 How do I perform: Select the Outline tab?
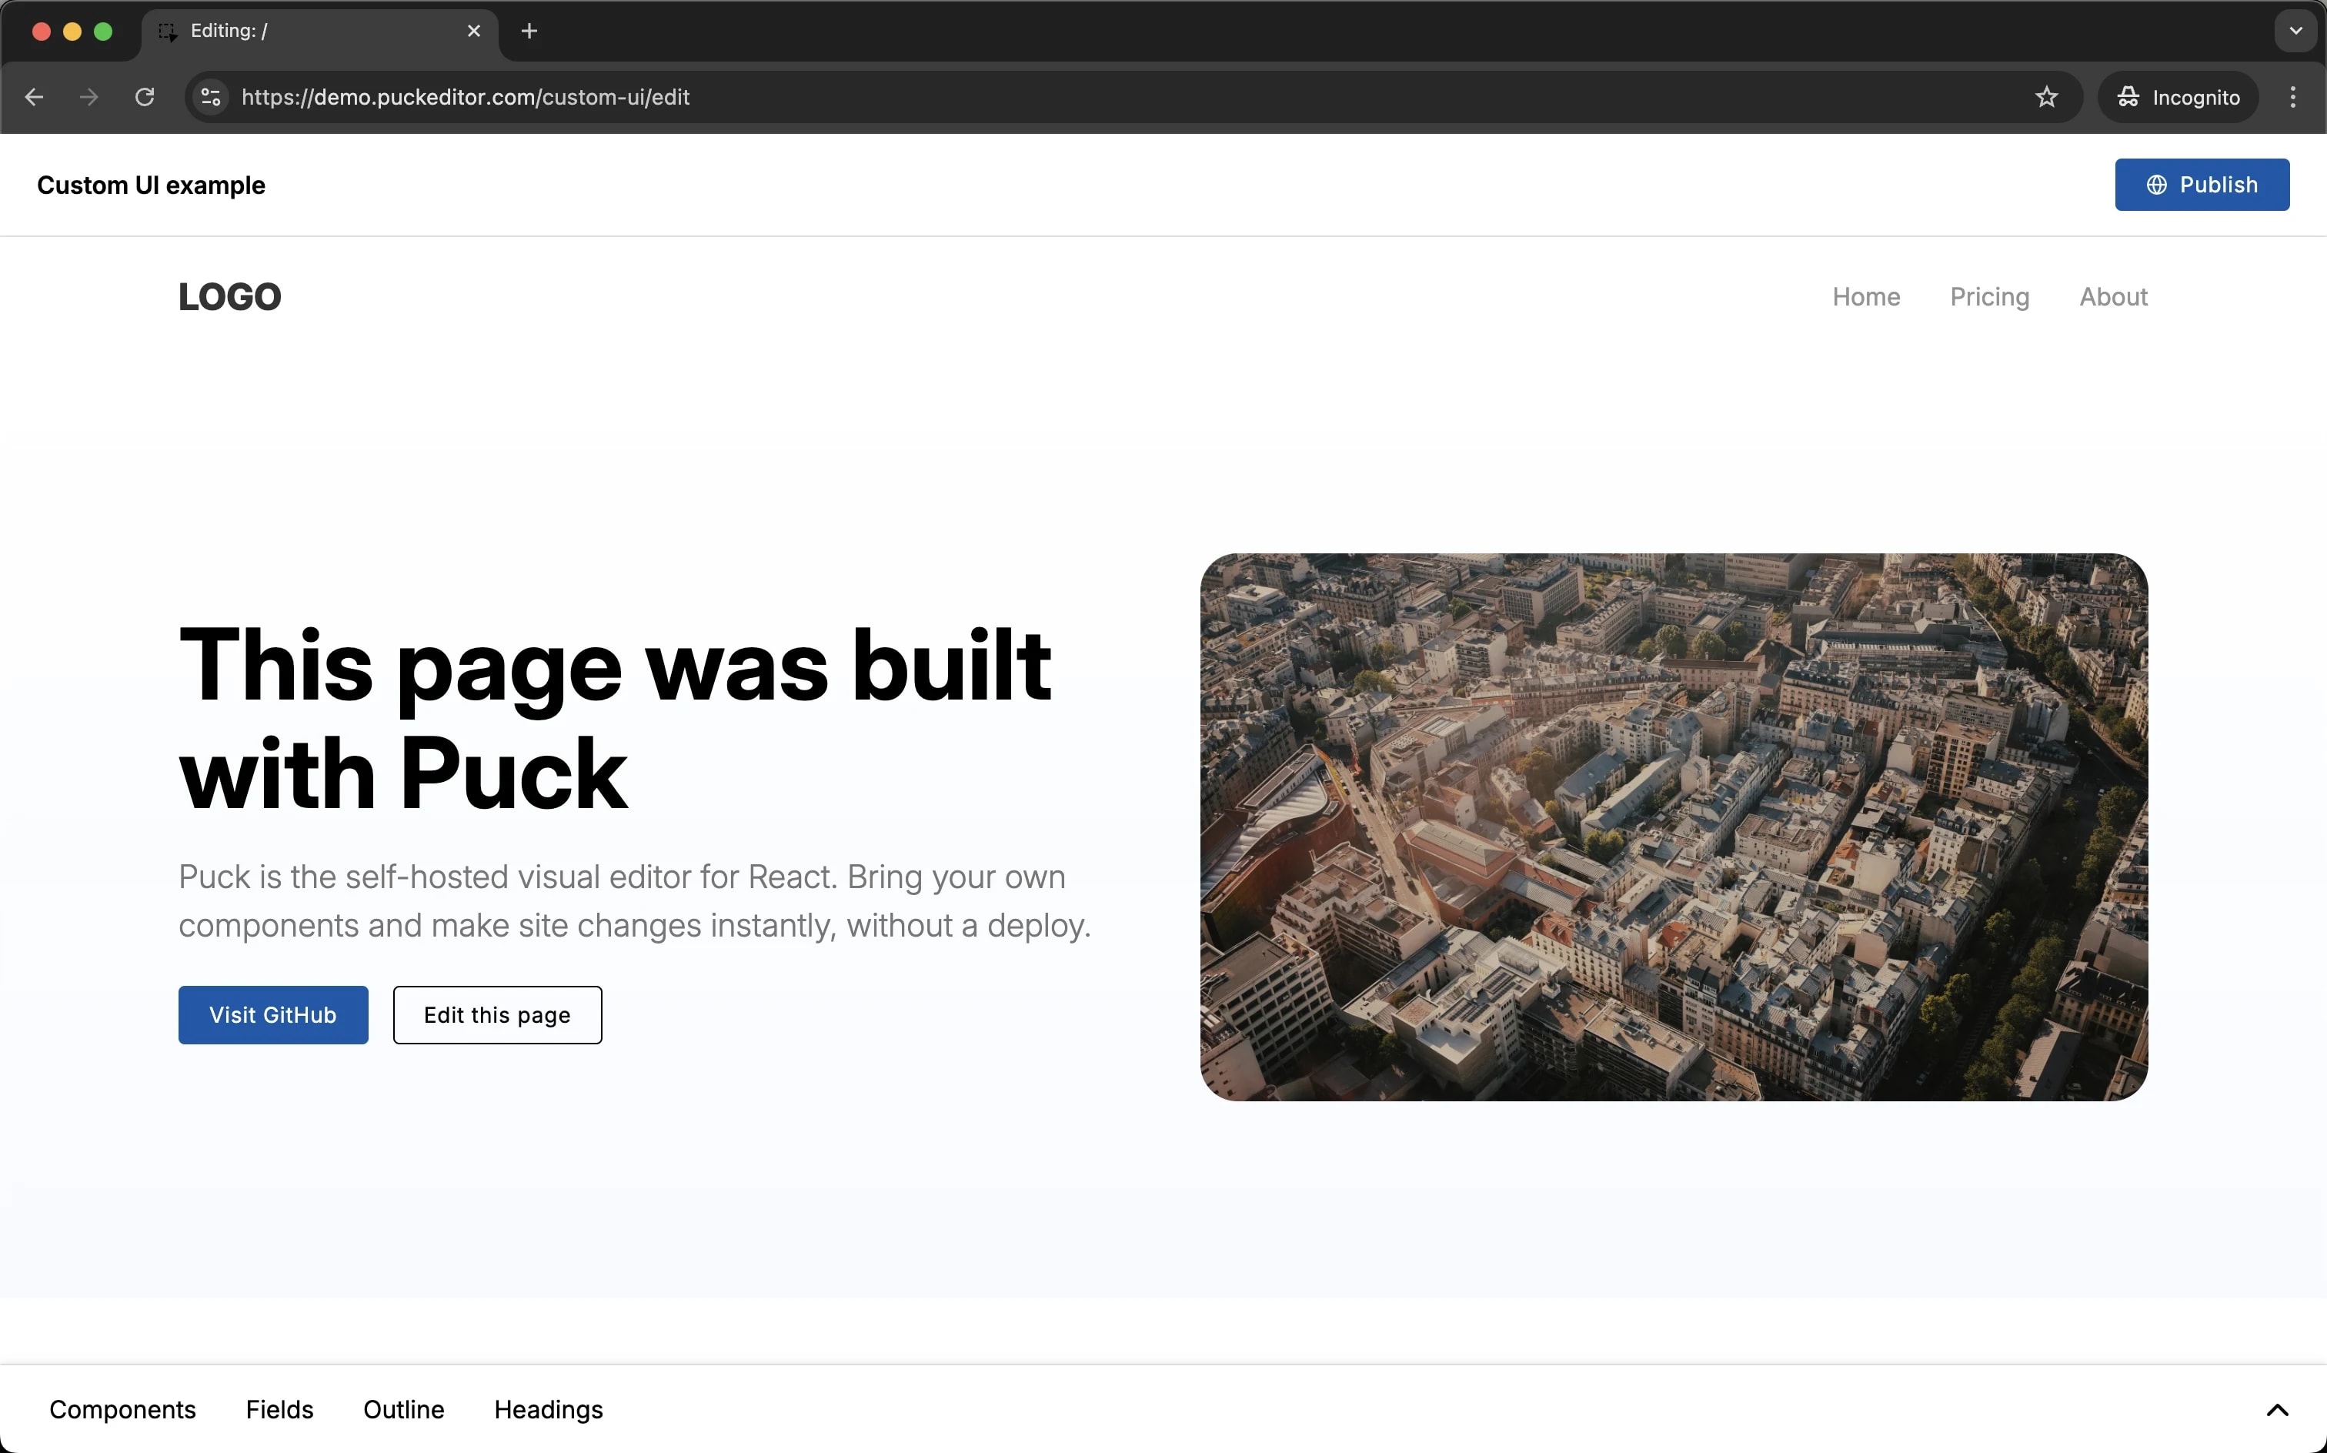403,1410
